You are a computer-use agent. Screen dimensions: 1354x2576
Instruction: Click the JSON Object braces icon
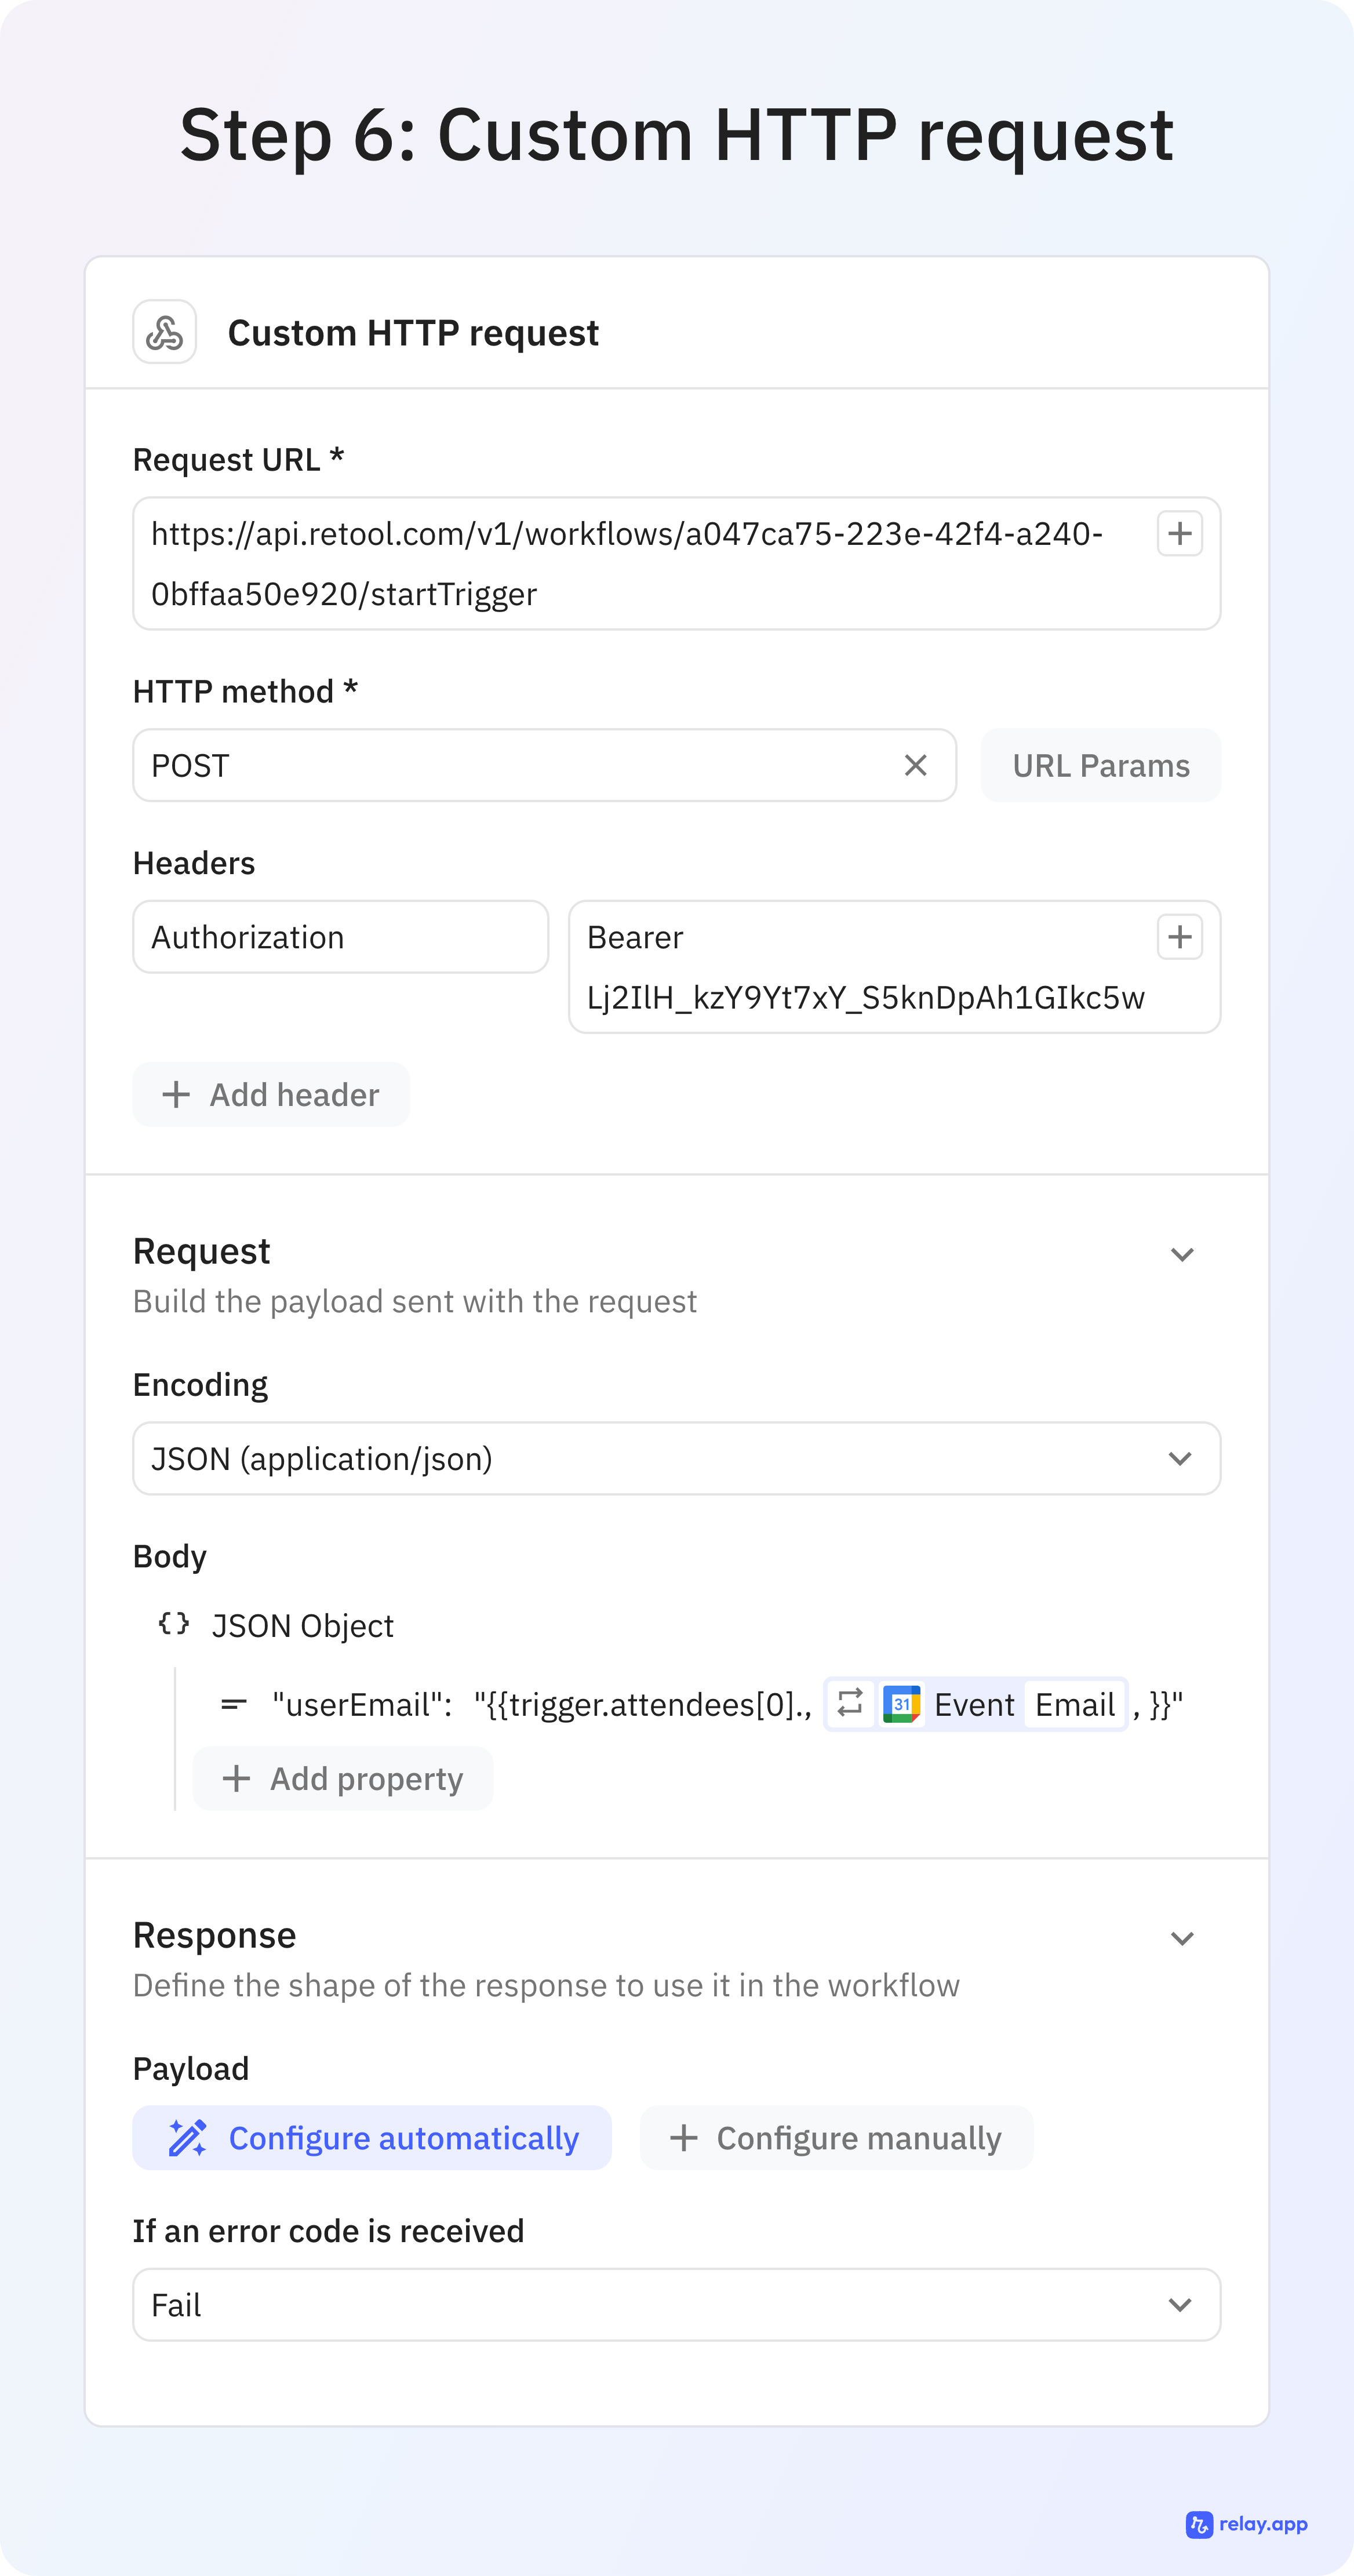point(174,1624)
